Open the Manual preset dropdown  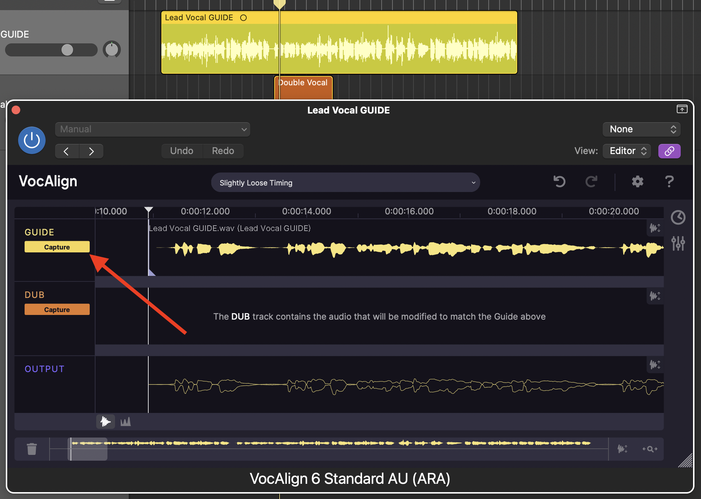pyautogui.click(x=152, y=129)
